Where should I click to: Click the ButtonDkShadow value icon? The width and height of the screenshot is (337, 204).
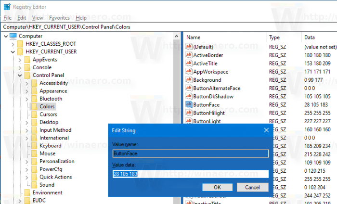click(x=189, y=96)
